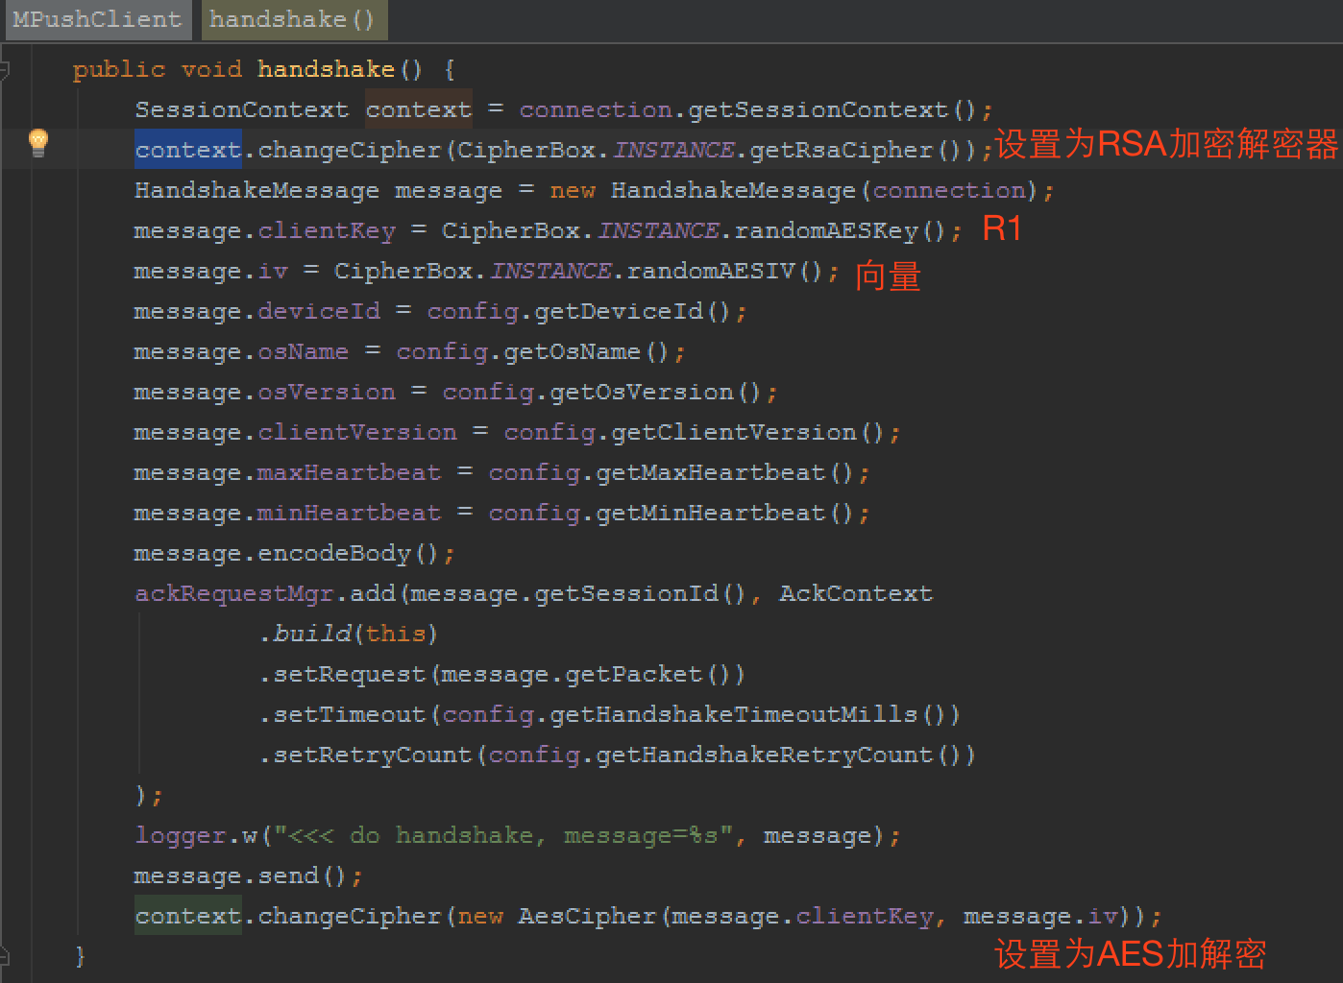Click setRequest(message.getPacket()) line

point(502,674)
